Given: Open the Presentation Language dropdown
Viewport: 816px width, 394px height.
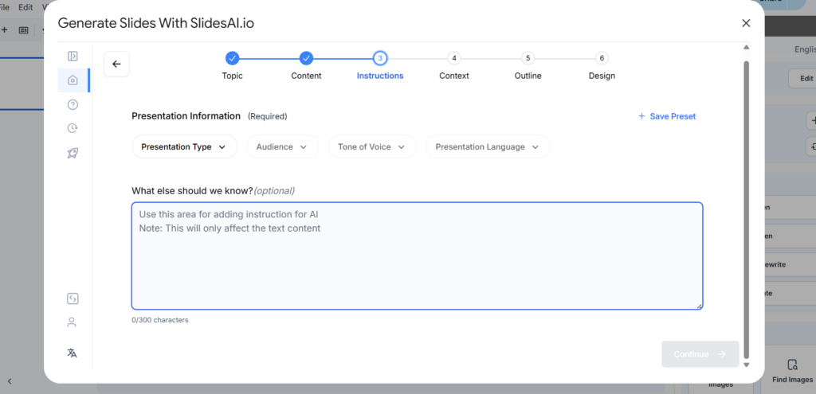Looking at the screenshot, I should (488, 146).
